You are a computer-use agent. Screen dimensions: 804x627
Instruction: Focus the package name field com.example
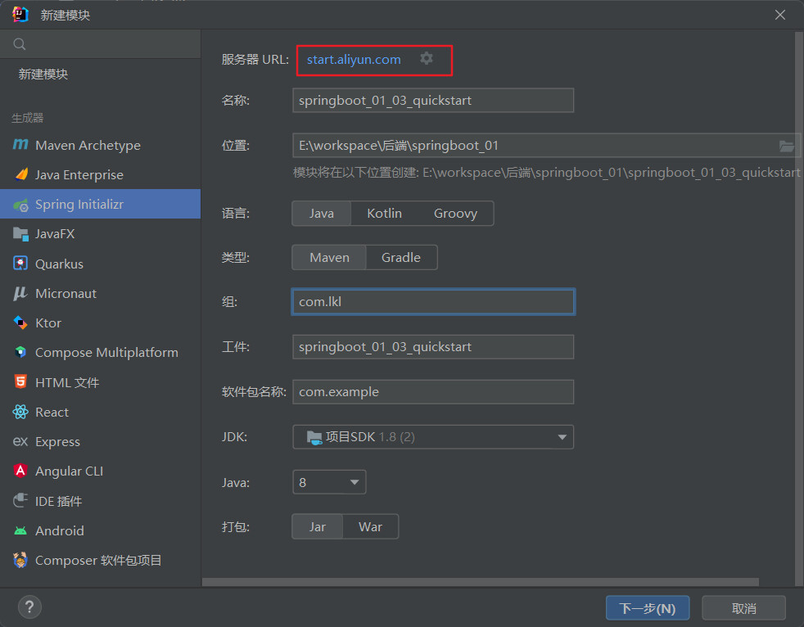(x=433, y=392)
